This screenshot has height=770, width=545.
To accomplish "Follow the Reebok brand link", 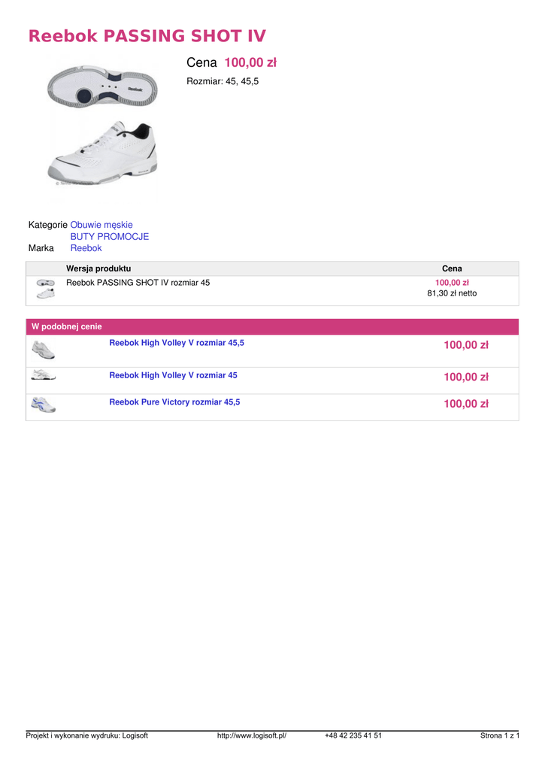I will coord(86,248).
